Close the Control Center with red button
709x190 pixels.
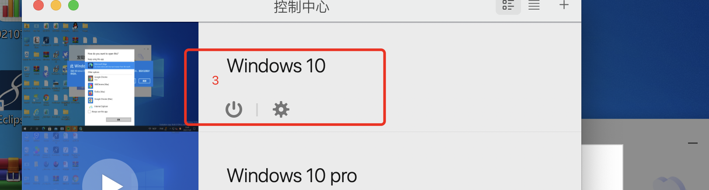pyautogui.click(x=38, y=5)
